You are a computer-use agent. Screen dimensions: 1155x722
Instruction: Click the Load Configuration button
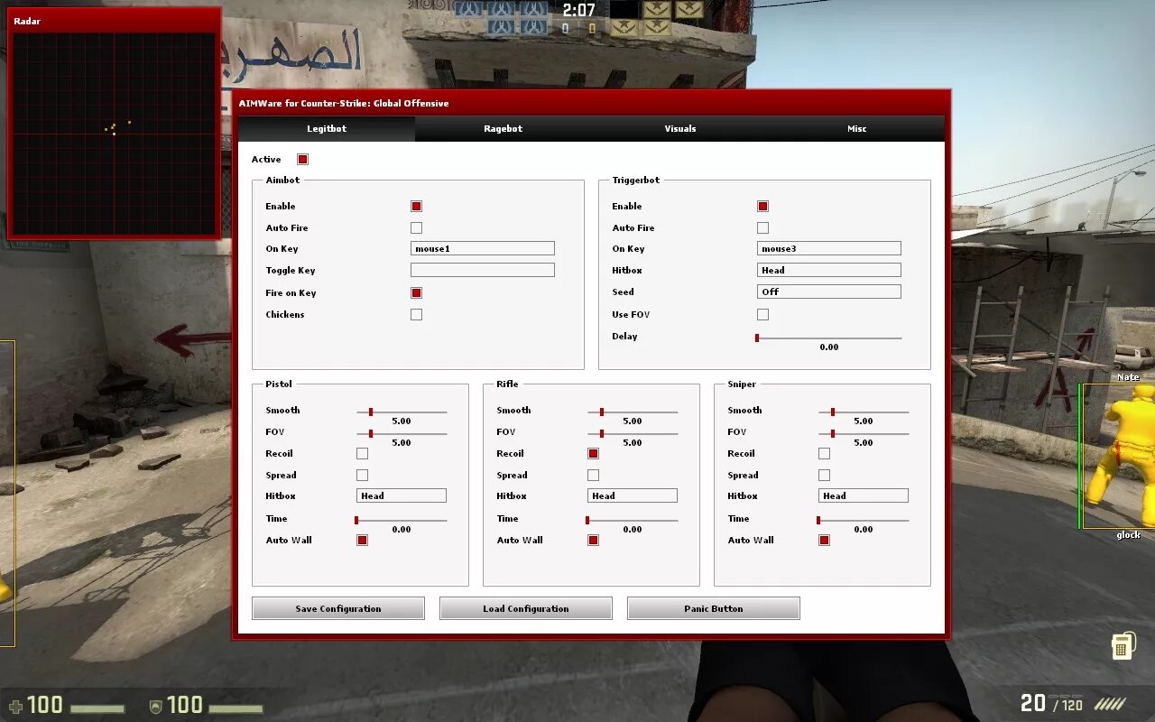[x=526, y=608]
